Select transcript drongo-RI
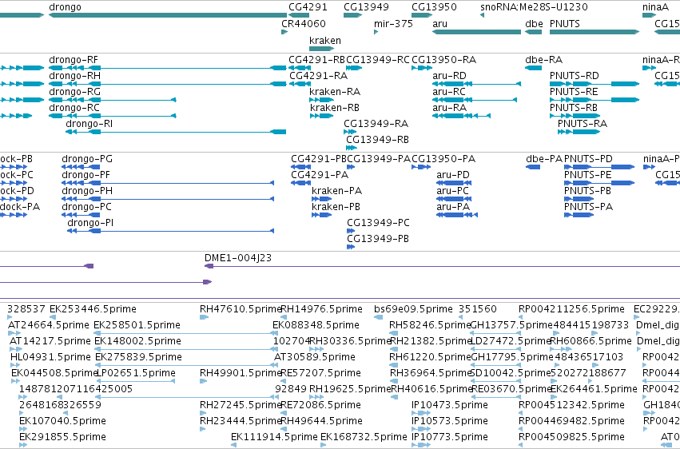Image resolution: width=680 pixels, height=449 pixels. [89, 124]
